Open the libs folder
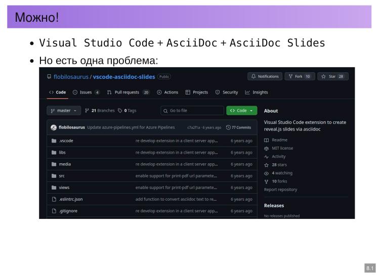The height and width of the screenshot is (276, 379). tap(62, 152)
